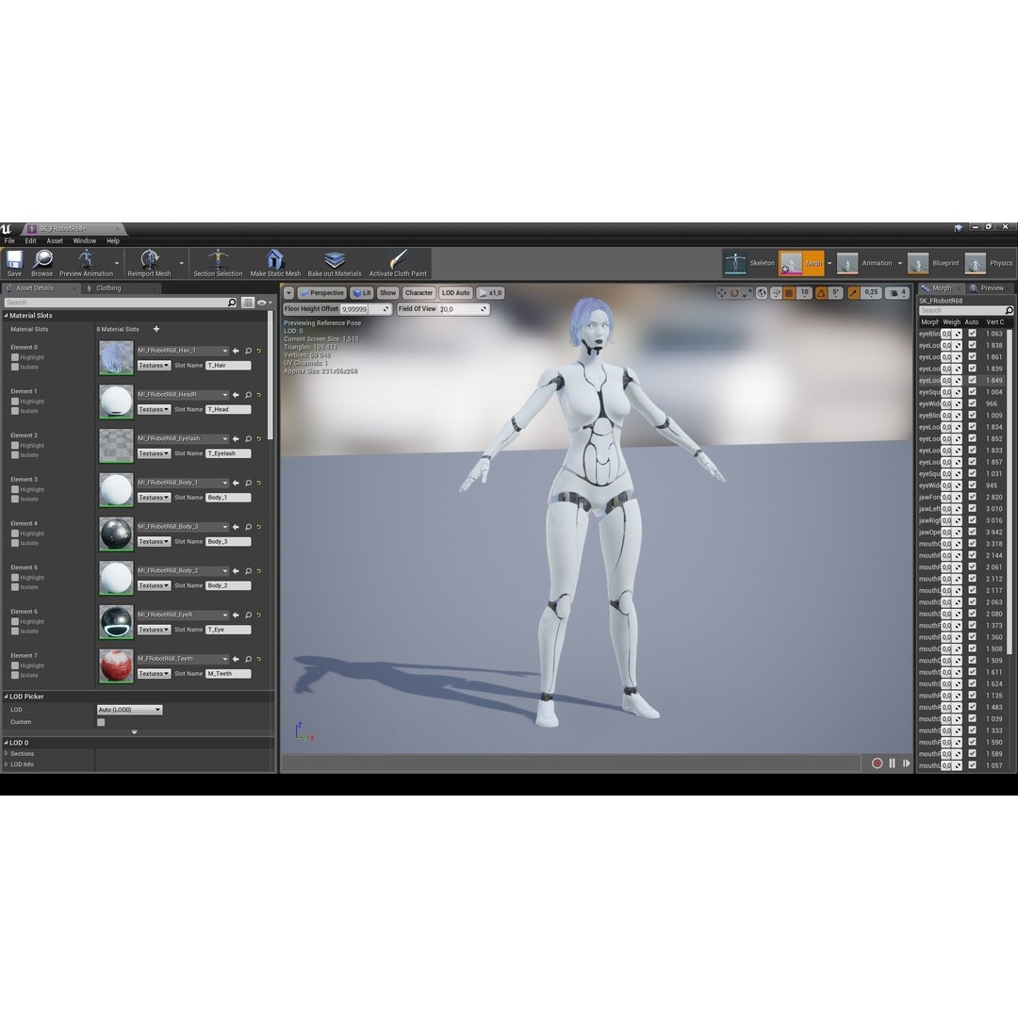Click the Lit view mode button
Screen dimensions: 1018x1018
click(362, 293)
